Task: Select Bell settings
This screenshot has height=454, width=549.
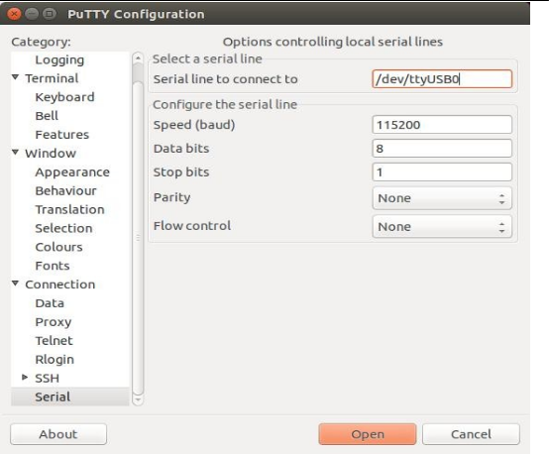Action: point(47,116)
